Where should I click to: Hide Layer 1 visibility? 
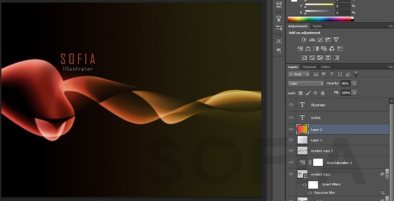[x=291, y=140]
